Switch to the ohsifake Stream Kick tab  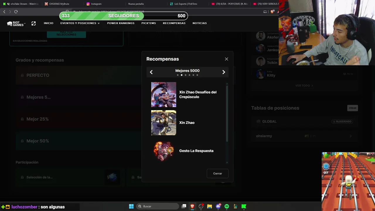pyautogui.click(x=21, y=4)
